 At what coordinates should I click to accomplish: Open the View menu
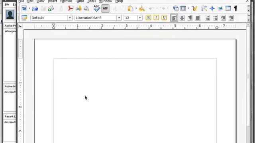click(41, 1)
